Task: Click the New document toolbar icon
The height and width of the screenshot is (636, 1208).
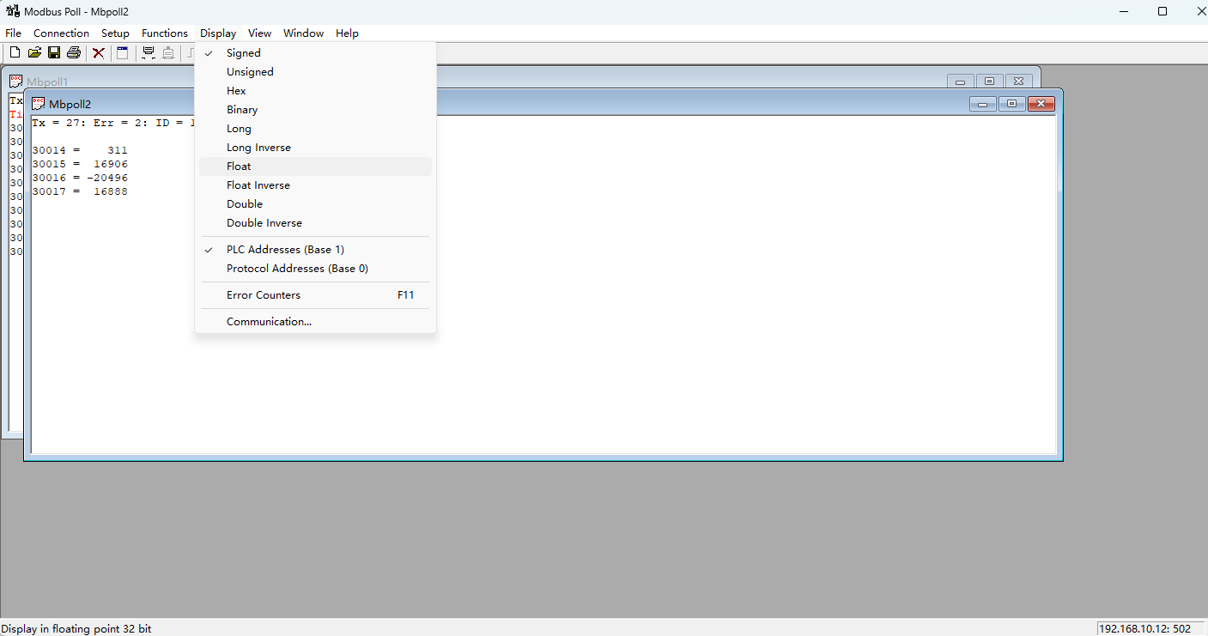Action: tap(15, 53)
